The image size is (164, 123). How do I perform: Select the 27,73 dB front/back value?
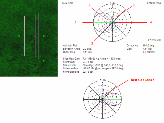(x=87, y=62)
